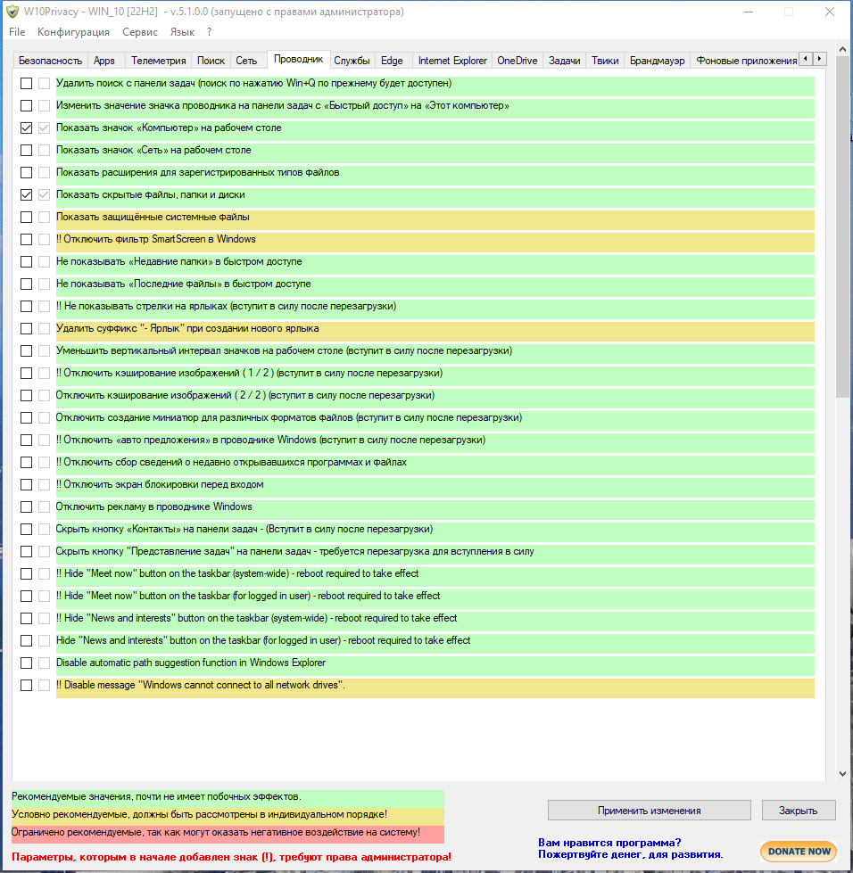Check "Отключить рекламу в проводнике Windows"
This screenshot has height=873, width=853.
26,507
